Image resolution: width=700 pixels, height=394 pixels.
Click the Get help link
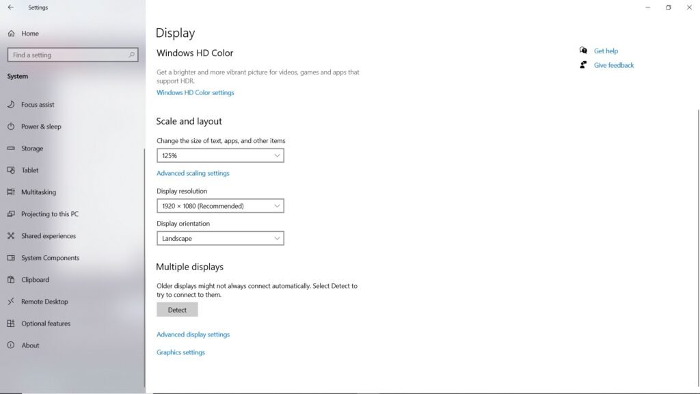coord(606,51)
